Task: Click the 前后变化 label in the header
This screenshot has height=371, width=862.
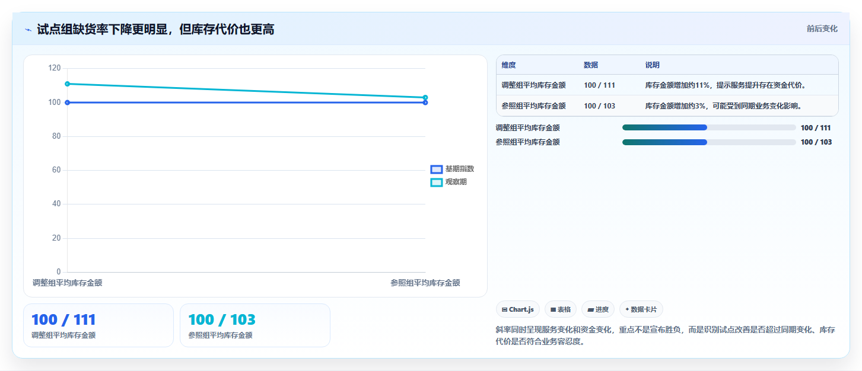Action: [x=822, y=28]
